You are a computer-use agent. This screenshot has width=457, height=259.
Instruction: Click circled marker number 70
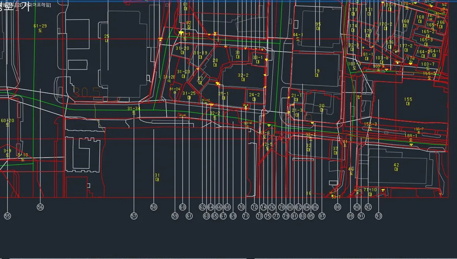pyautogui.click(x=241, y=207)
